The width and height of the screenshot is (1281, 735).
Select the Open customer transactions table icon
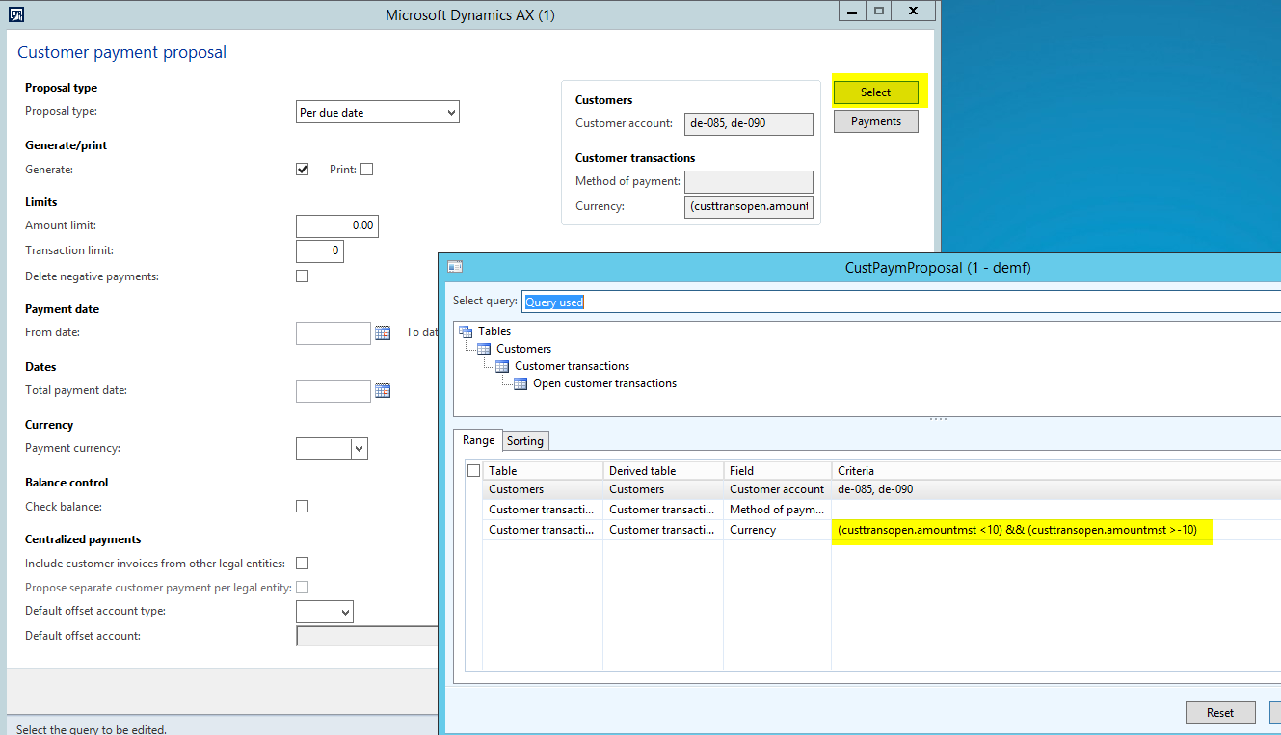click(520, 383)
